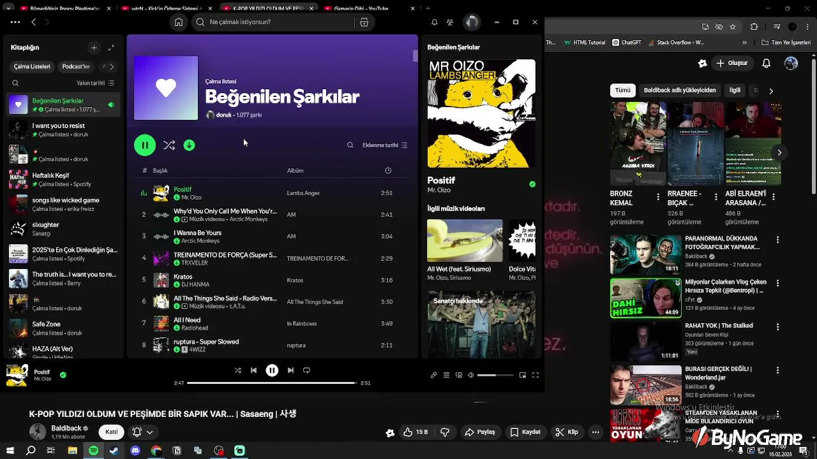Toggle repeat in the bottom player bar
The width and height of the screenshot is (817, 459).
click(306, 370)
